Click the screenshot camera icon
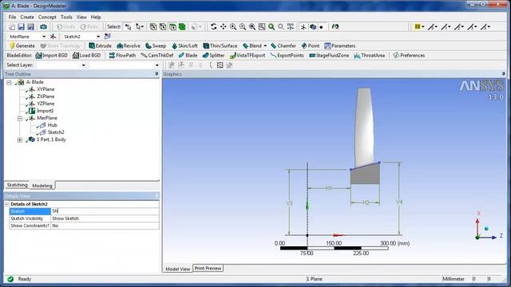 [x=43, y=26]
